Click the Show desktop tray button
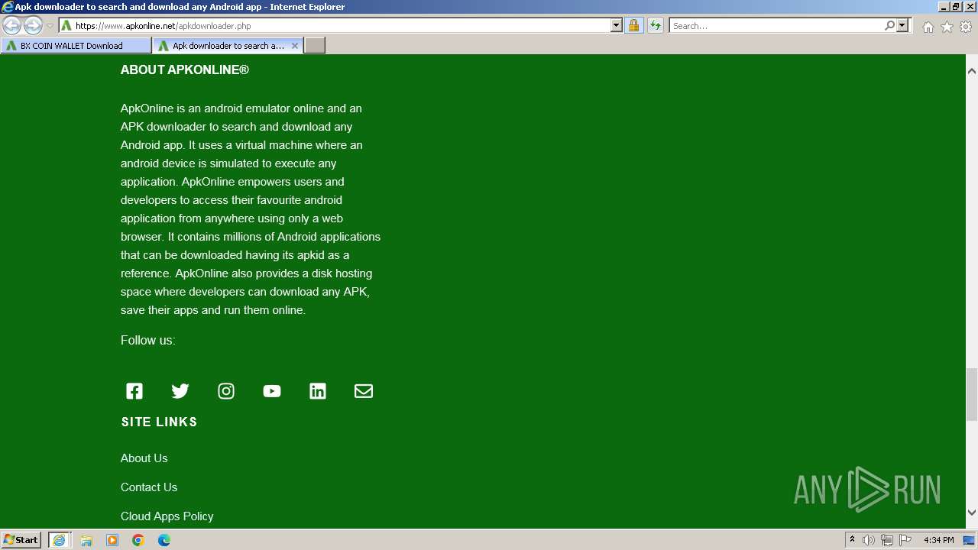This screenshot has height=550, width=978. (x=970, y=540)
